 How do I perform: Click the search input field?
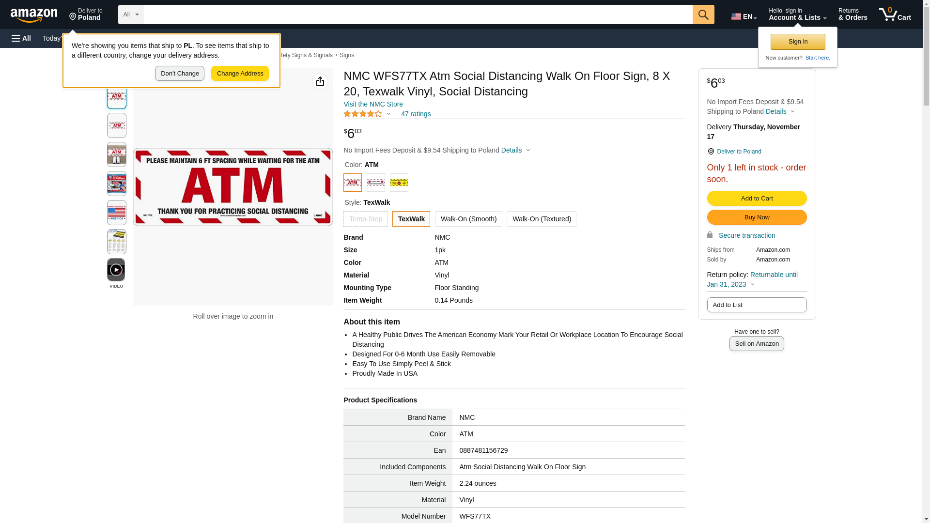point(417,15)
